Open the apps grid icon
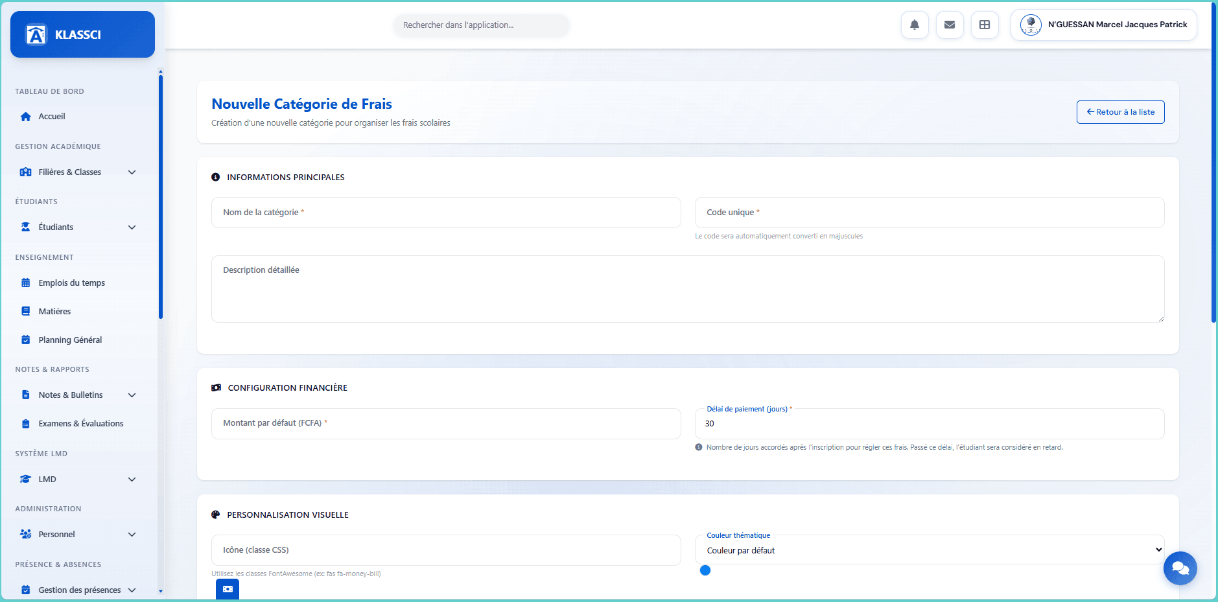 (x=985, y=25)
